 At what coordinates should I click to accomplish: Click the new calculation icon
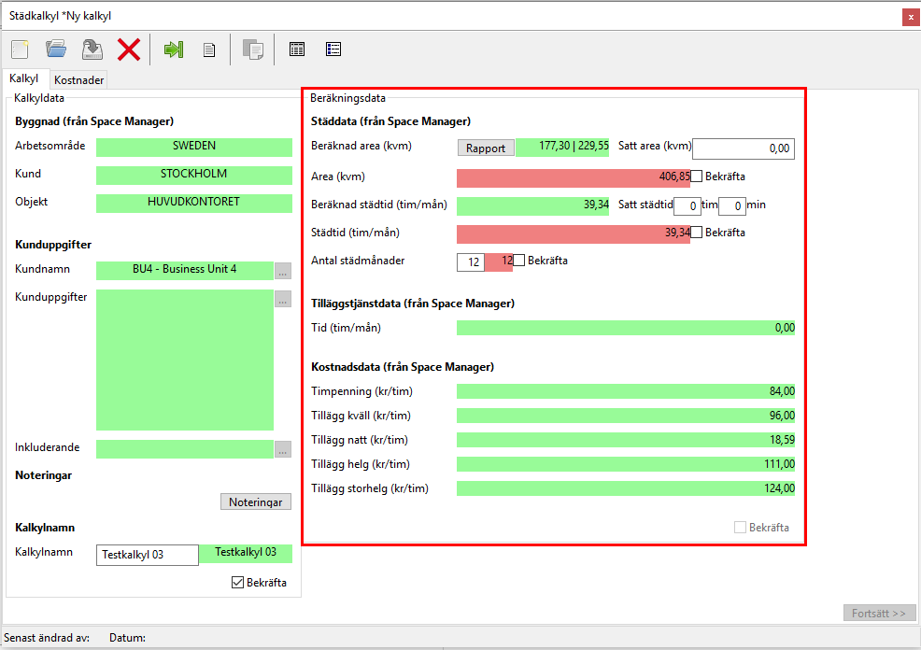21,49
